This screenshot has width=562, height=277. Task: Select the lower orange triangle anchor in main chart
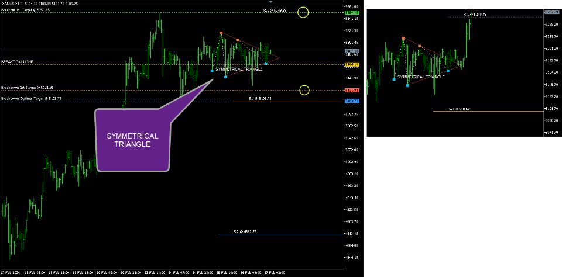[x=237, y=40]
